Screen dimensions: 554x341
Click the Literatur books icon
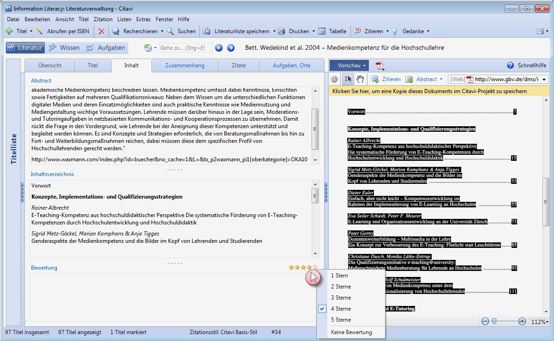(x=11, y=48)
